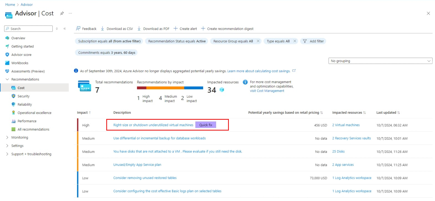This screenshot has height=201, width=435.
Task: Open Unused/Empty App Service plan recommendation
Action: [137, 165]
